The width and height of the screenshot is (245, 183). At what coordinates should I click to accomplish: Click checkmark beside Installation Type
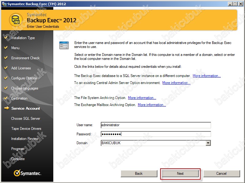[6, 37]
